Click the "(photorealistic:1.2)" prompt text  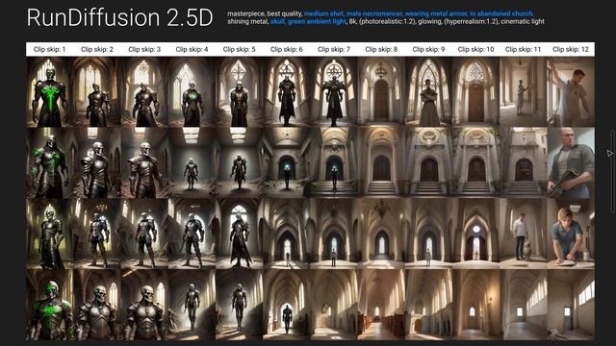(x=387, y=21)
